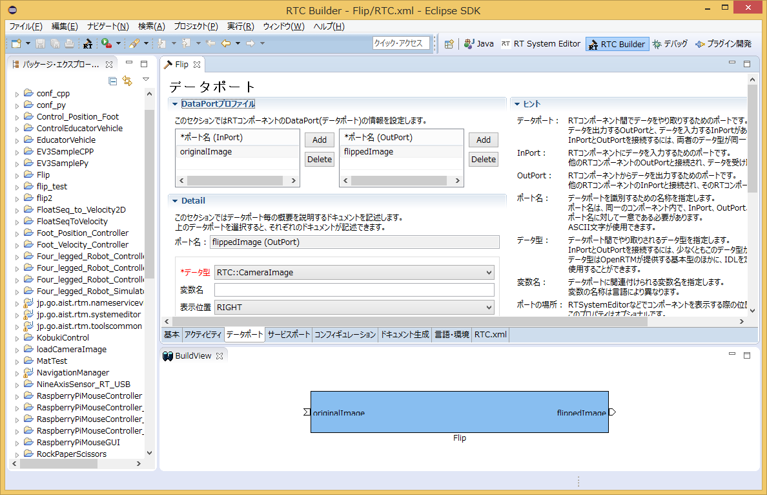The image size is (767, 495).
Task: Open the データ型 RTC::CameraImage combo box
Action: click(x=354, y=272)
